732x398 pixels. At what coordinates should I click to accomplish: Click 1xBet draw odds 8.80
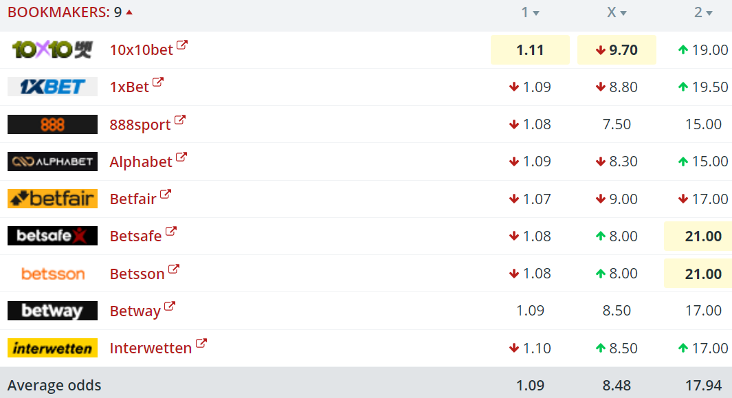617,87
